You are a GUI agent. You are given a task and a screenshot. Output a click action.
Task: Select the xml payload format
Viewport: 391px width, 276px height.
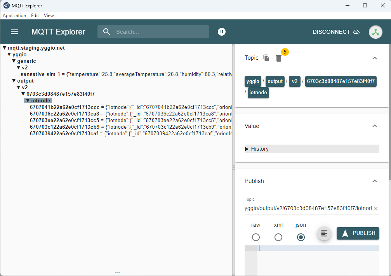(x=278, y=237)
